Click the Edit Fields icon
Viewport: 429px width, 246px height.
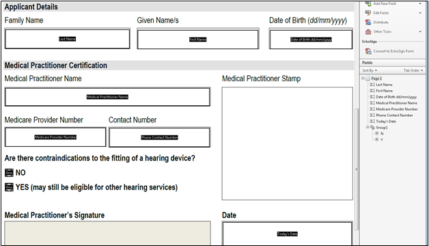[368, 13]
